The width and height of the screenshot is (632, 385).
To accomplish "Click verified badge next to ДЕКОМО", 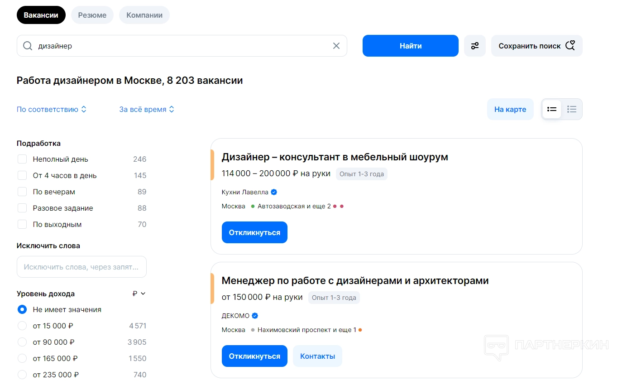I will [x=255, y=316].
